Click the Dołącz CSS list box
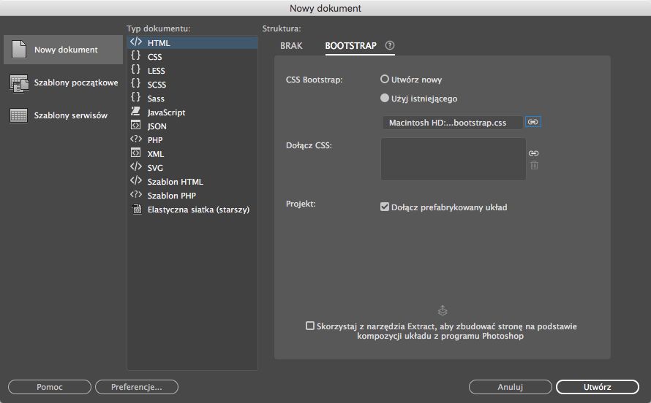Viewport: 651px width, 403px height. [454, 159]
